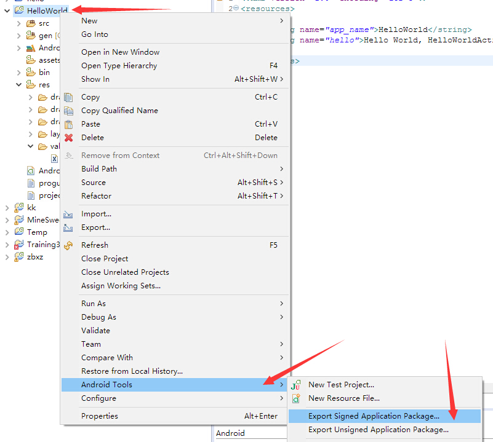Expand the src folder node

(x=19, y=23)
